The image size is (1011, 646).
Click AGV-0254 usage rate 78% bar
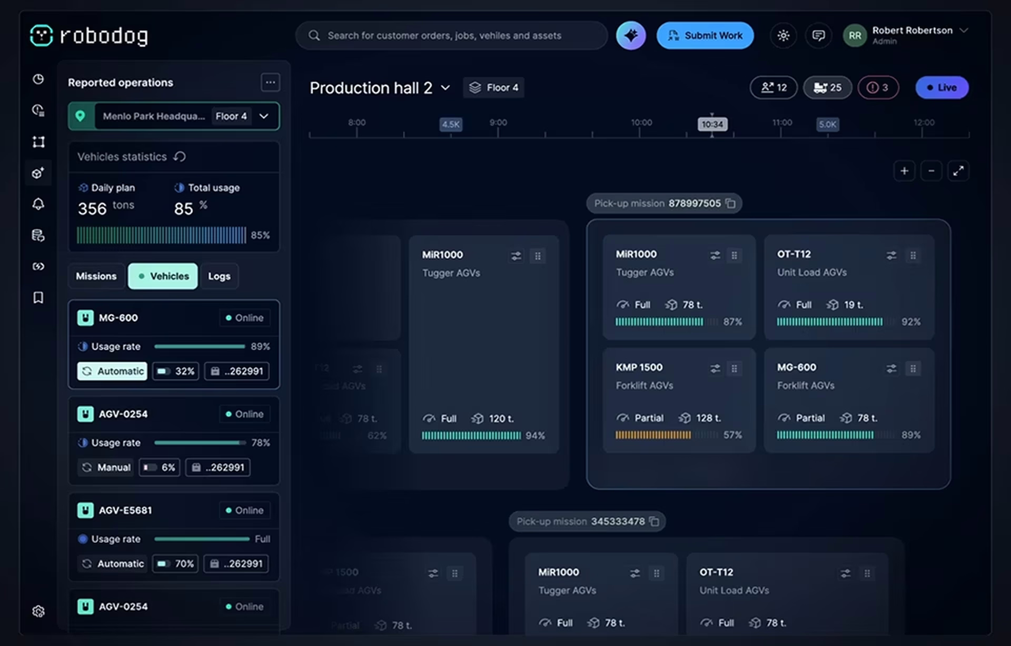200,443
